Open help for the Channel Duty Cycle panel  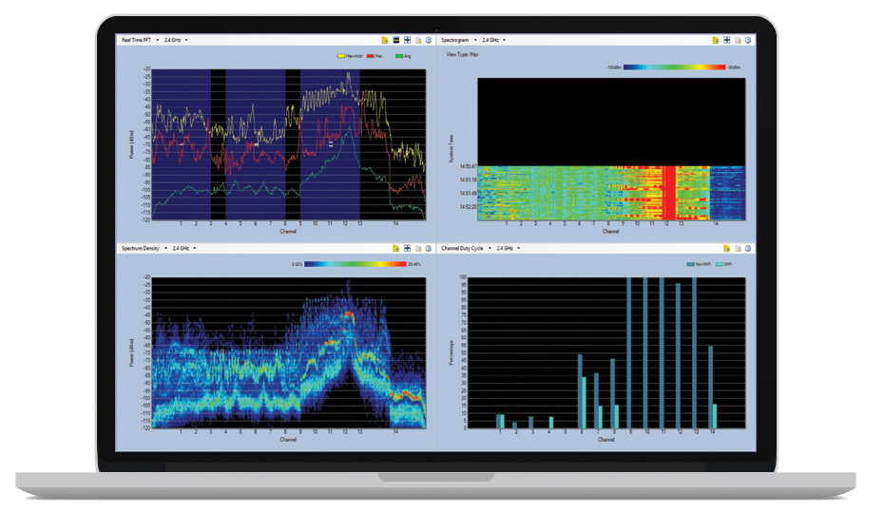pos(748,248)
